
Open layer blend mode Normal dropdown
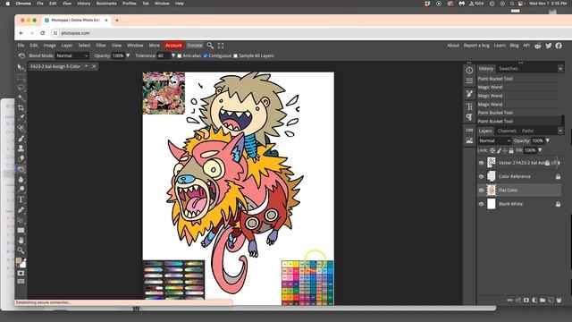494,141
